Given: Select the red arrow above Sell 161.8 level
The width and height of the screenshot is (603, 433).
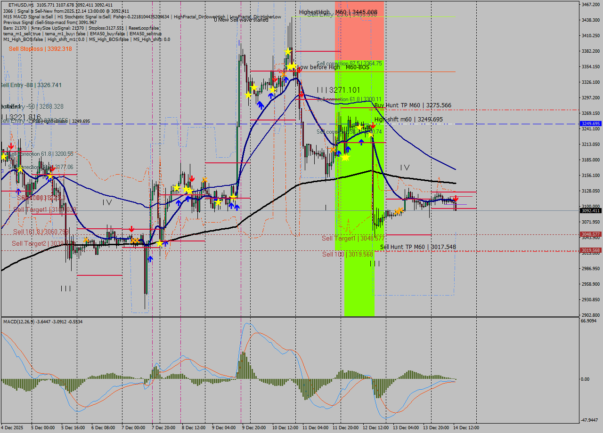Looking at the screenshot, I should click(x=131, y=229).
